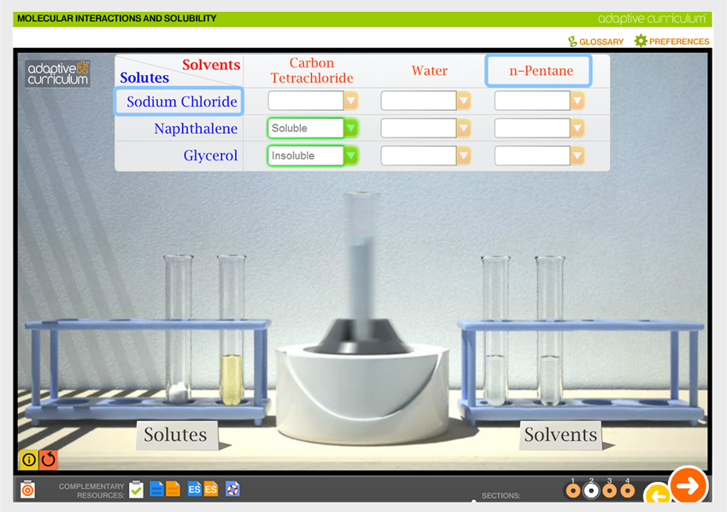The width and height of the screenshot is (727, 512).
Task: Open the orange ES document resource
Action: click(x=210, y=489)
